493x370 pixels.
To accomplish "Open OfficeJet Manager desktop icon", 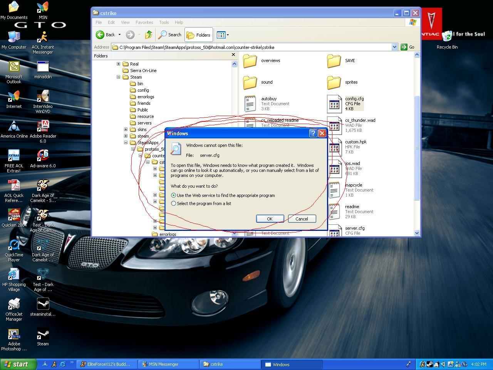I will click(x=14, y=309).
